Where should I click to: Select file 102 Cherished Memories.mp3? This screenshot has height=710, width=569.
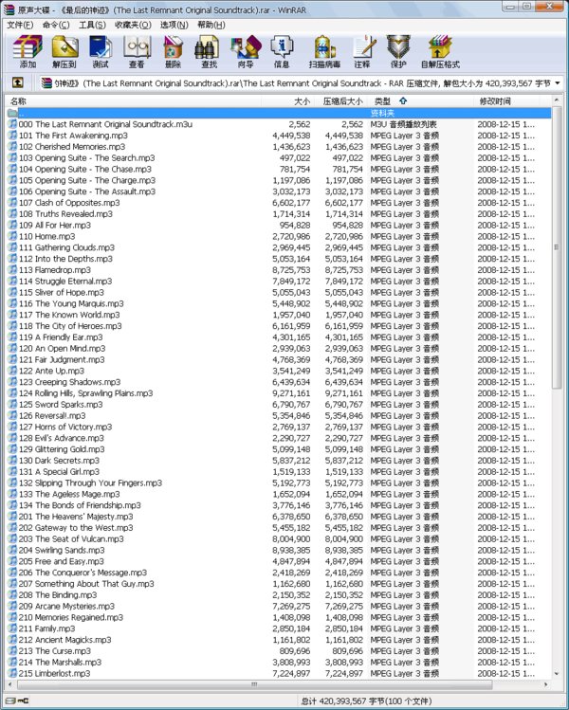pos(72,147)
